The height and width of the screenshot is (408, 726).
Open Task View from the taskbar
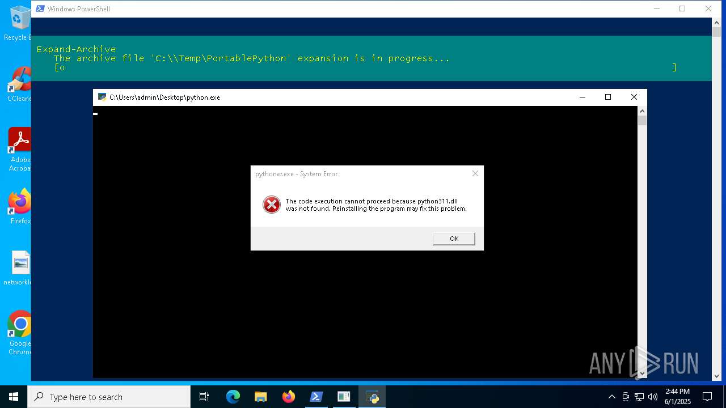coord(204,397)
